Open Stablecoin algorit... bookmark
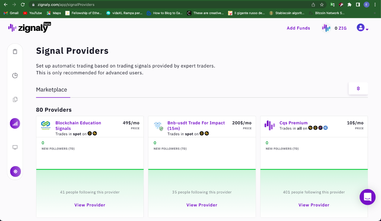The height and width of the screenshot is (221, 381). tap(287, 13)
